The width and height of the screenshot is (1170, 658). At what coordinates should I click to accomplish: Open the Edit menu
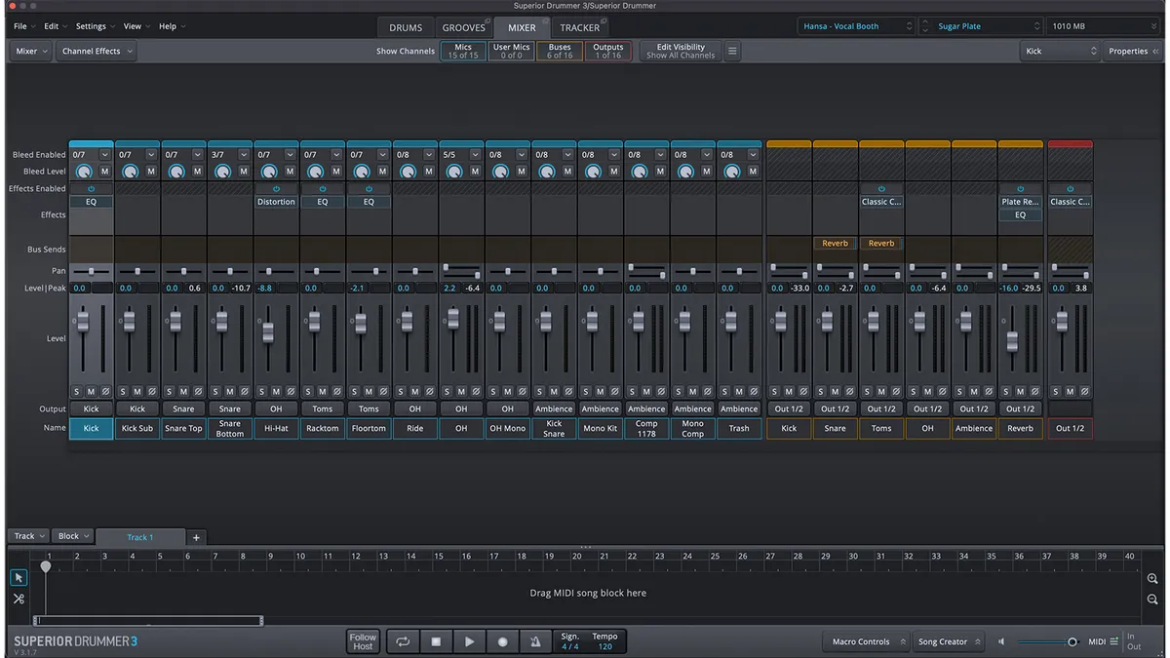56,26
